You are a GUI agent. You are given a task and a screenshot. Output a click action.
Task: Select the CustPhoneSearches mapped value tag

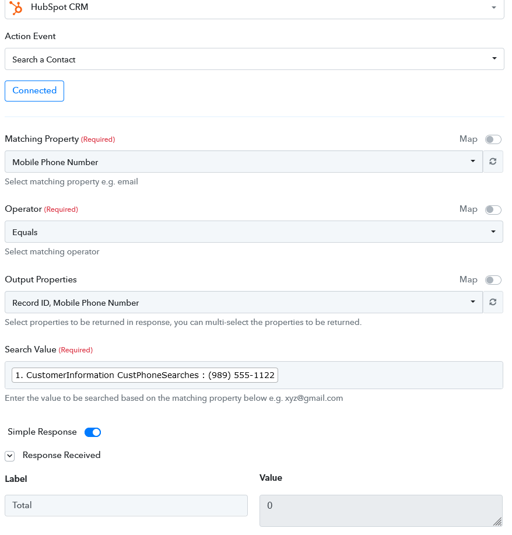pos(145,375)
